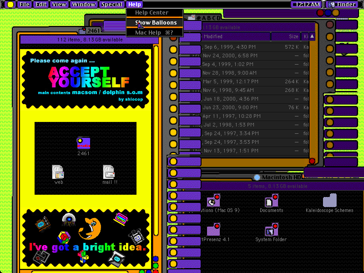Select row modified Nov 24, 2000, 6:58 PM

pyautogui.click(x=255, y=56)
